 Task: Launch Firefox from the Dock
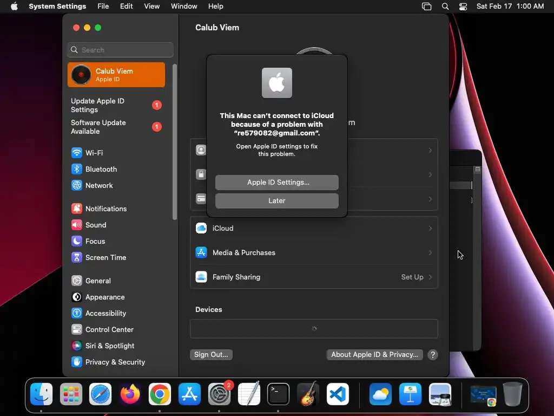(130, 394)
